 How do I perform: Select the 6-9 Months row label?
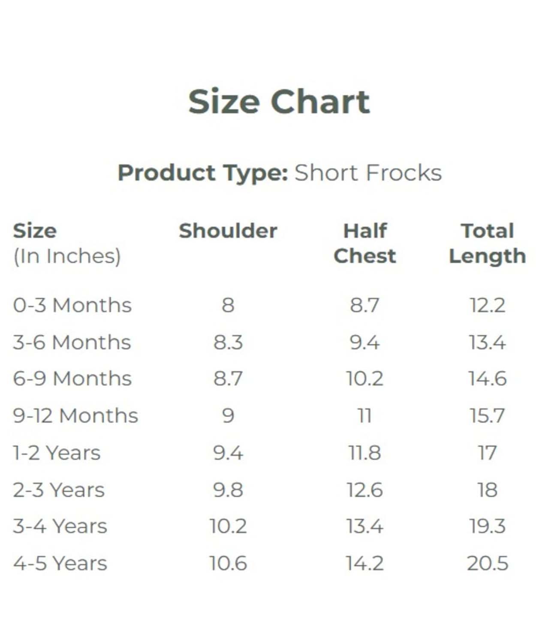click(x=72, y=379)
